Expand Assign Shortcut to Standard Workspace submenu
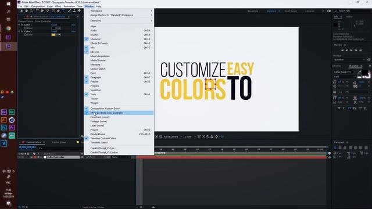This screenshot has height=209, width=372. (x=119, y=15)
